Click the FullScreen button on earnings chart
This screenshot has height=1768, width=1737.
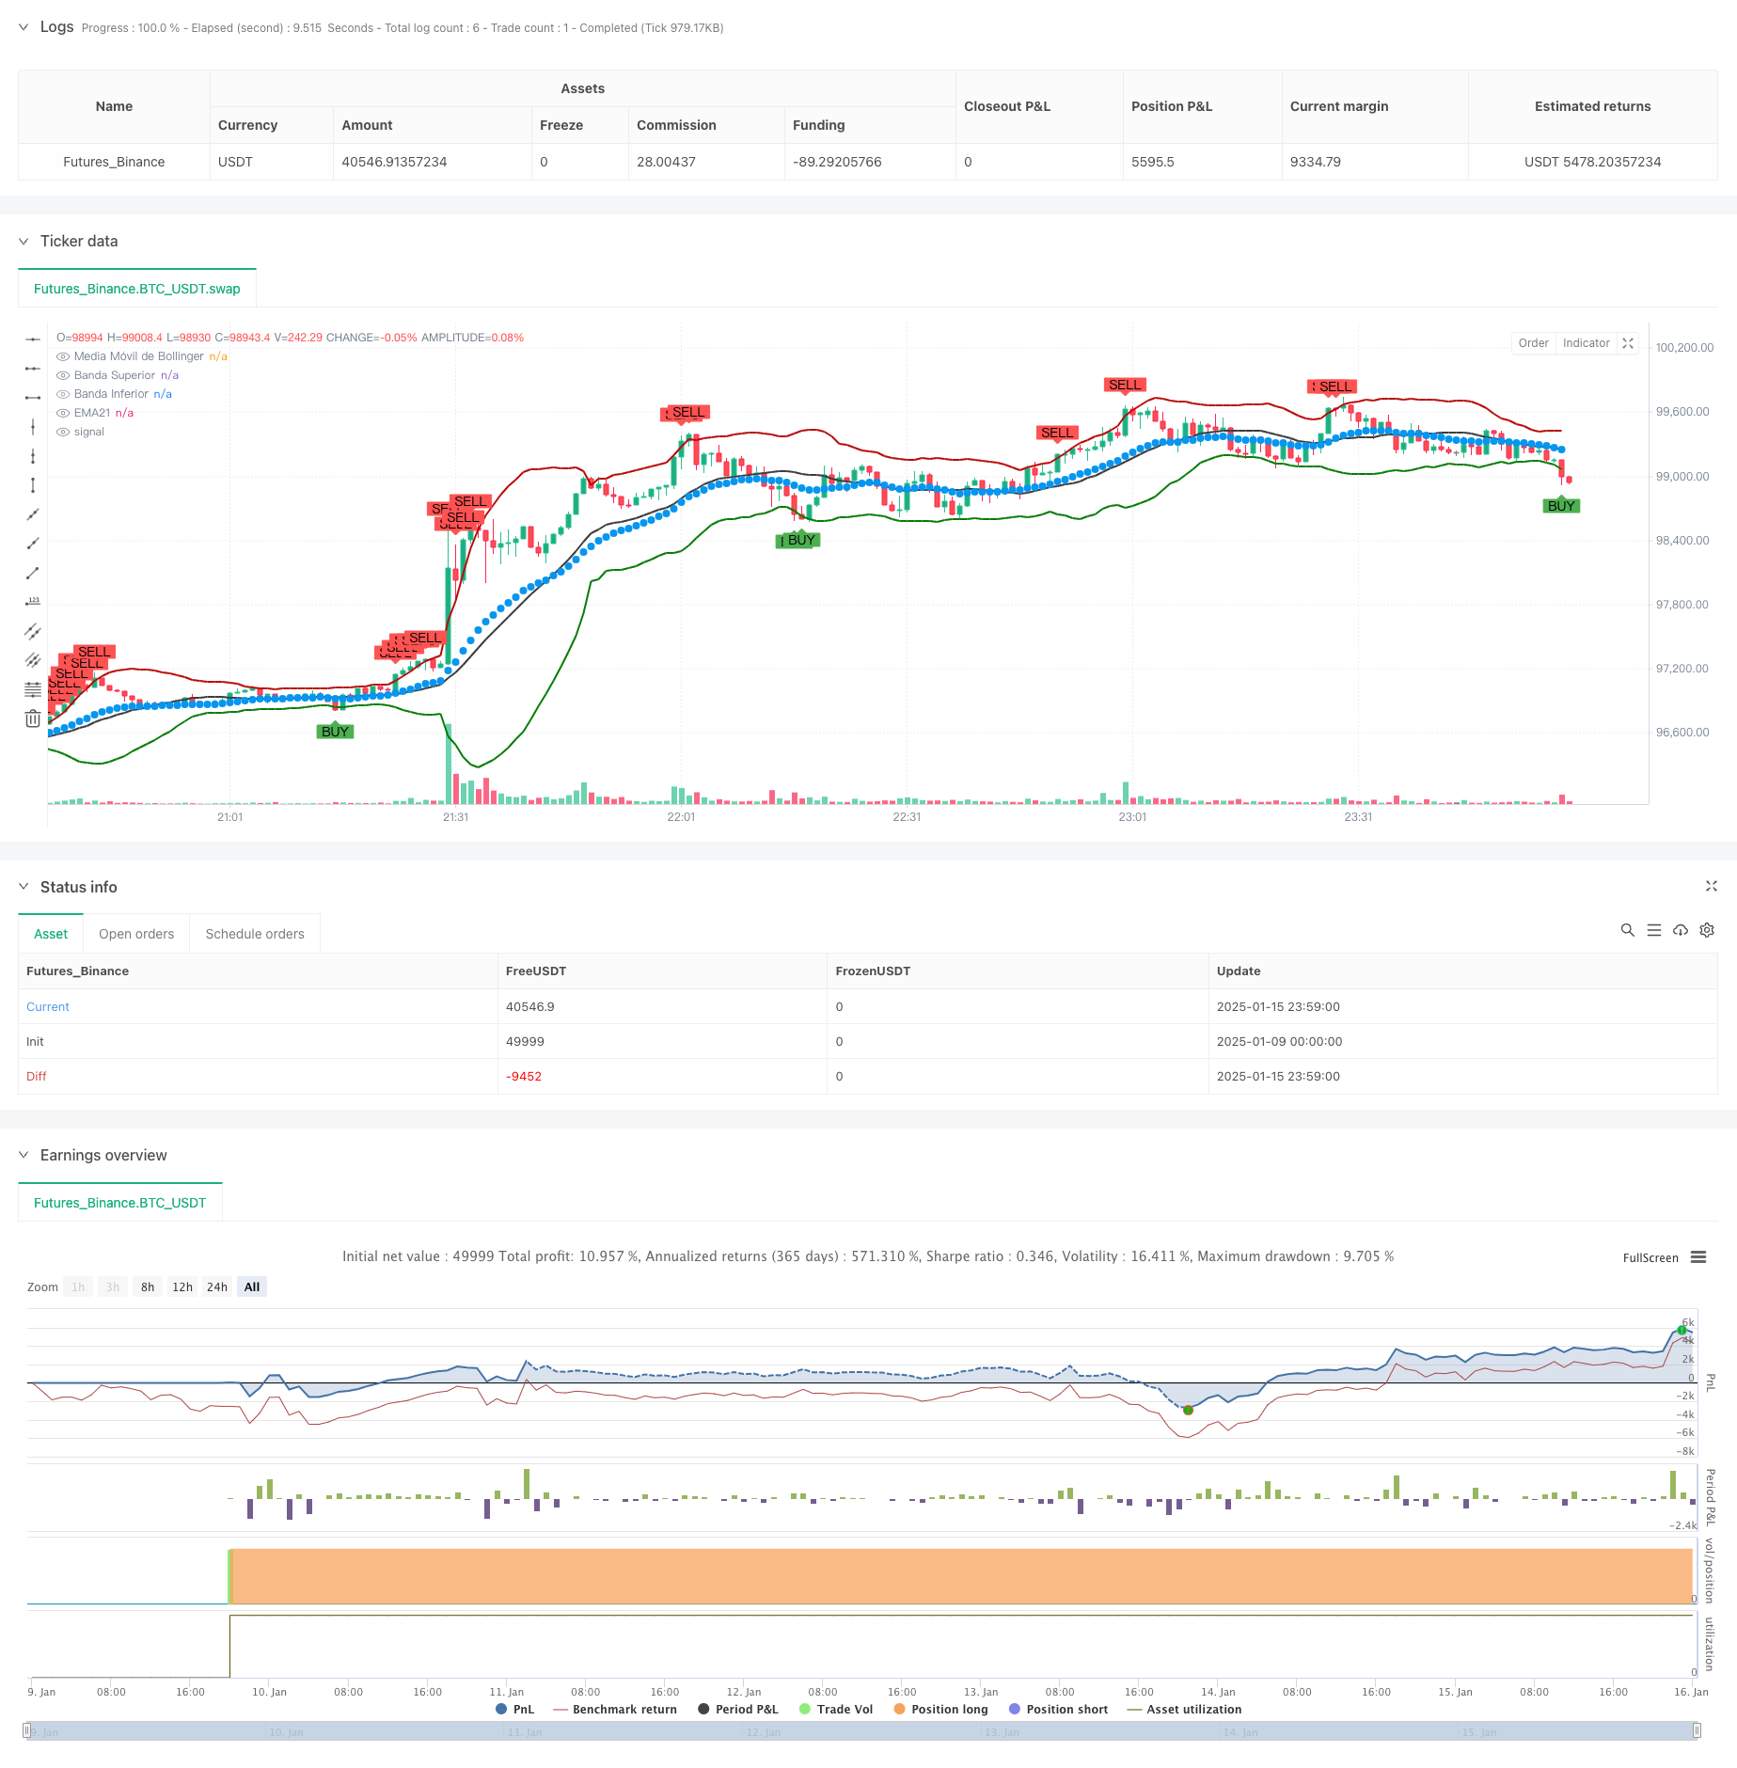pos(1650,1257)
